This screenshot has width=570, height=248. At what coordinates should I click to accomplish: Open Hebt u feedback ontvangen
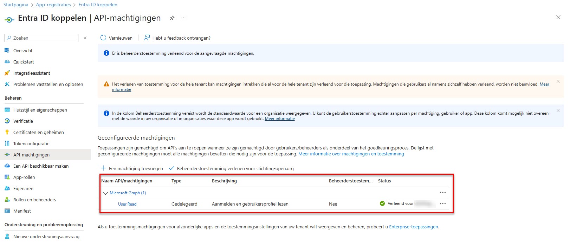click(x=177, y=38)
